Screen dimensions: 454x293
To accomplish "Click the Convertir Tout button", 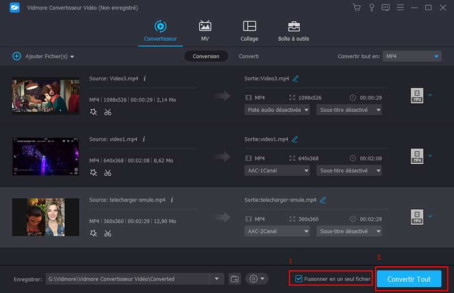I will pyautogui.click(x=409, y=279).
